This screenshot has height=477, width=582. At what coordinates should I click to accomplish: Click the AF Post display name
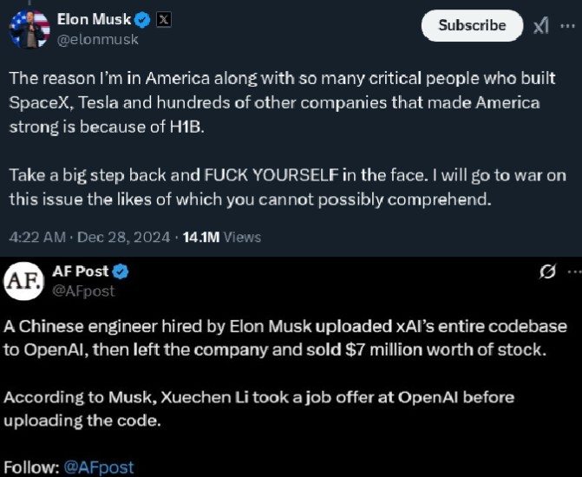[80, 271]
